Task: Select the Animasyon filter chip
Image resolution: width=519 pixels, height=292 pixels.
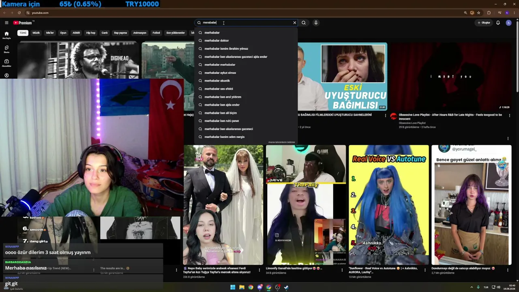Action: pos(140,33)
